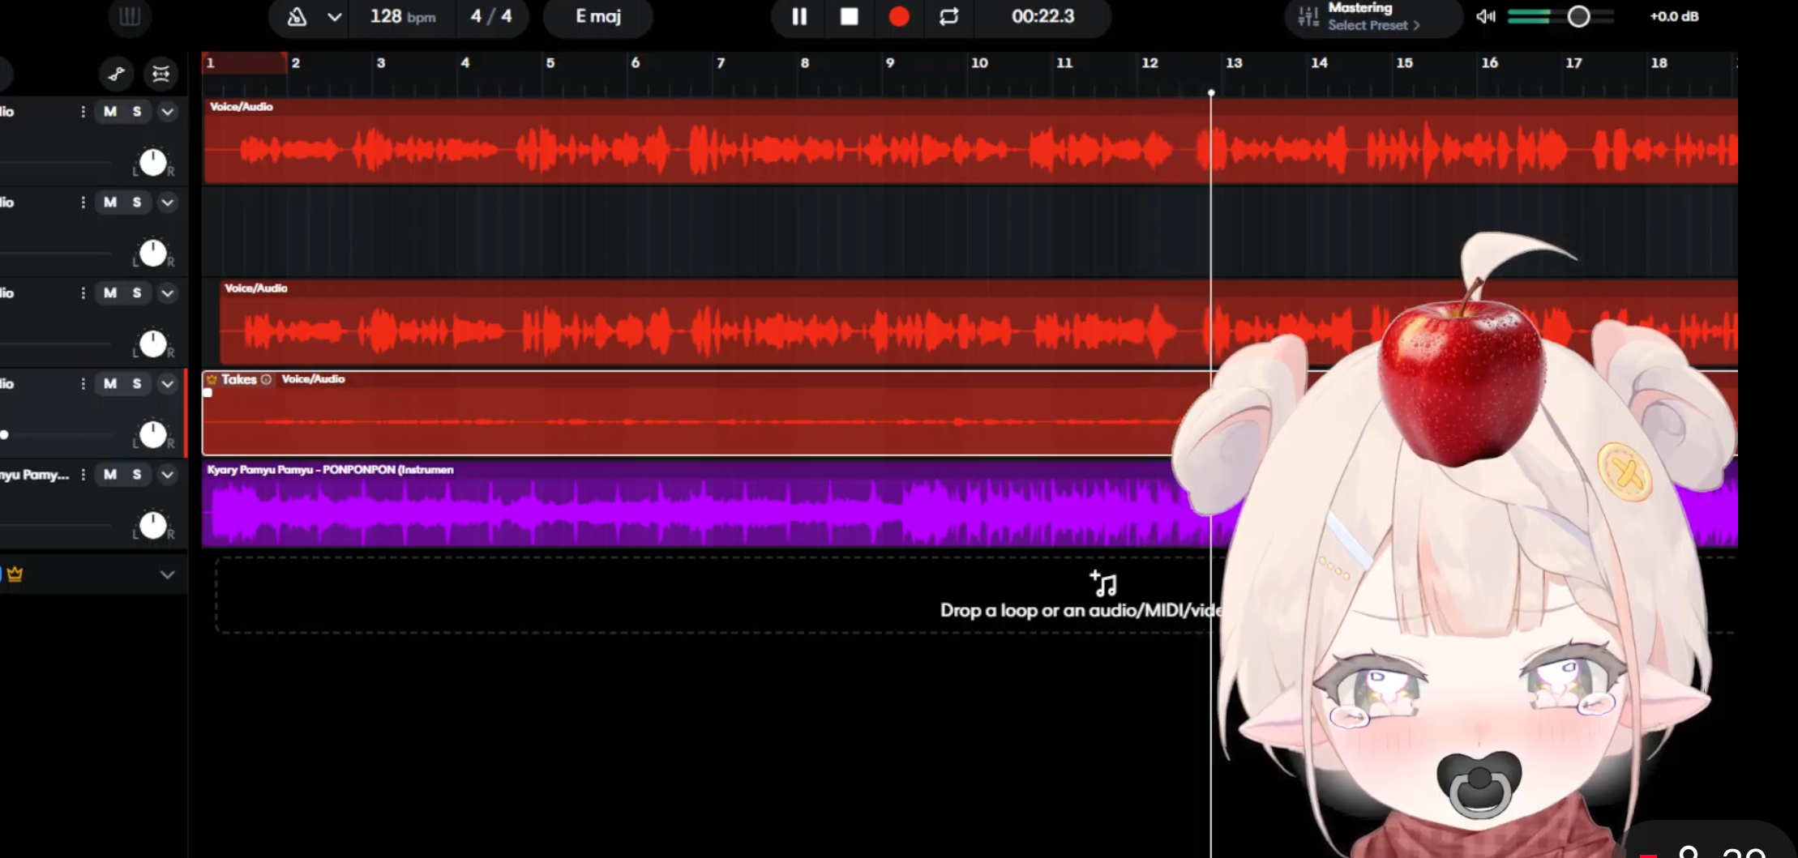Click the fourth track's pan knob

[152, 435]
